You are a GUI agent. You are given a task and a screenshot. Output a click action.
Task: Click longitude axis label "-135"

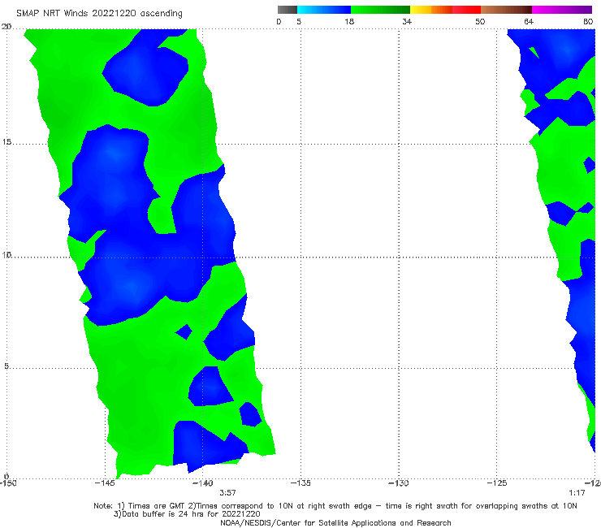(x=300, y=483)
